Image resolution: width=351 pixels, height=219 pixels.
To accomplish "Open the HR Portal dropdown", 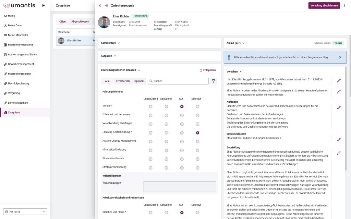I will pyautogui.click(x=25, y=212).
